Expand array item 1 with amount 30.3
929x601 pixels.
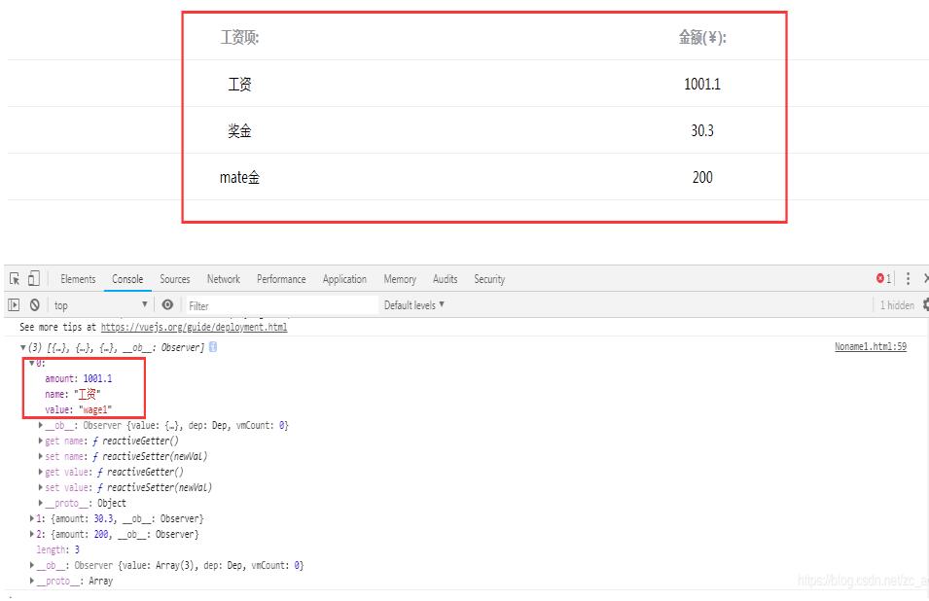pos(32,518)
